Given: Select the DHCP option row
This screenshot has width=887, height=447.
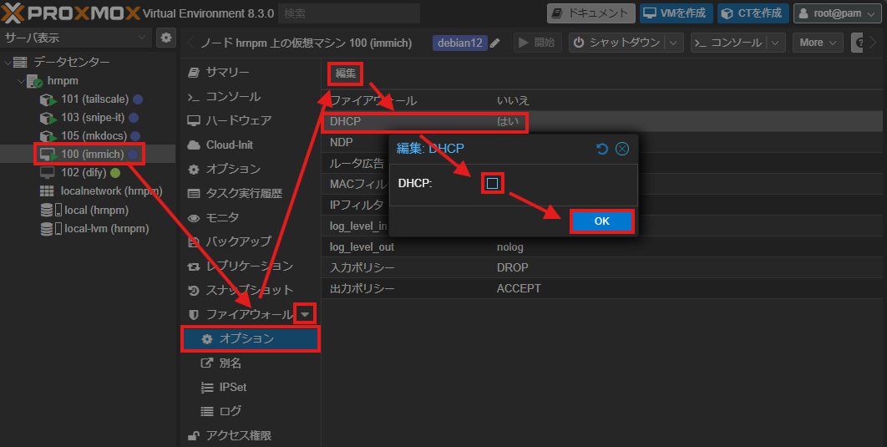Looking at the screenshot, I should (602, 121).
